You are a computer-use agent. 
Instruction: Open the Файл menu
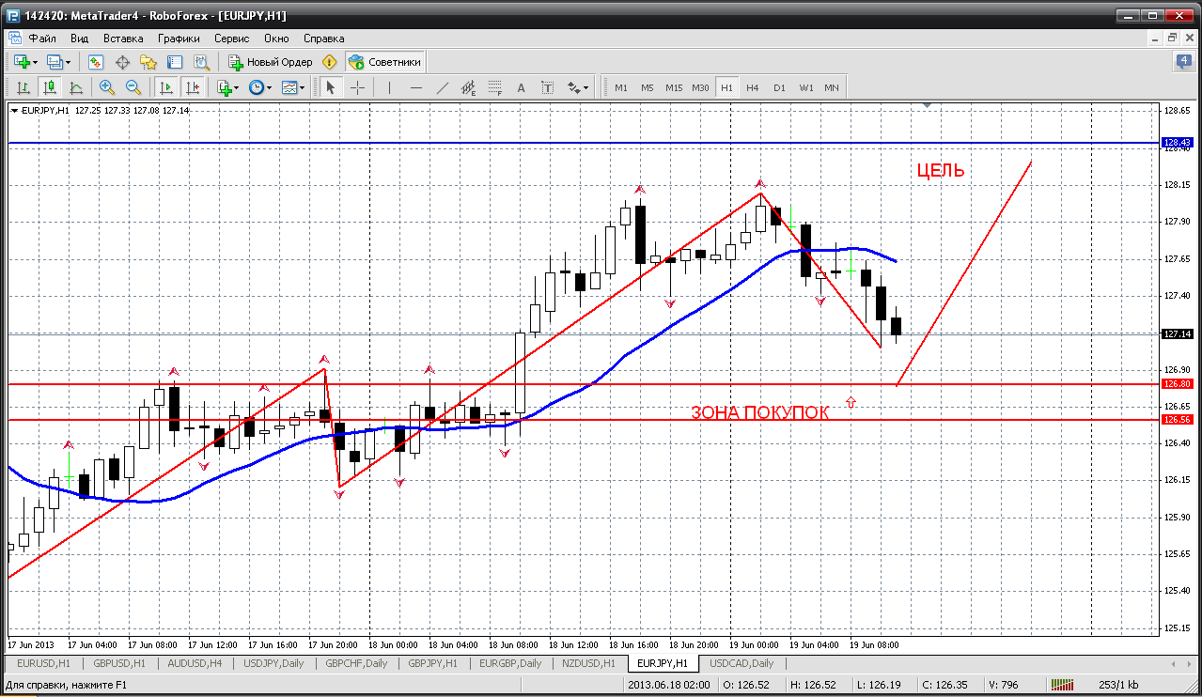[x=42, y=39]
